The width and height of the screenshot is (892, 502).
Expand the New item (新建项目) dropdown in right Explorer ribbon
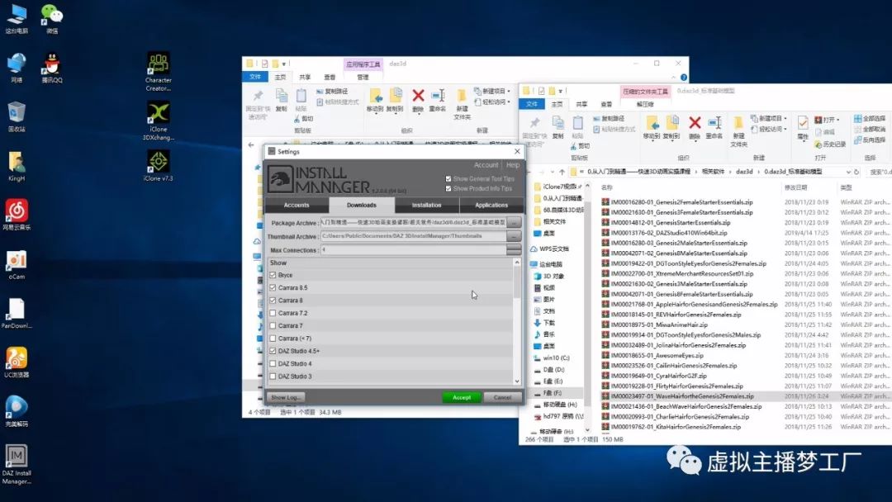tap(769, 118)
